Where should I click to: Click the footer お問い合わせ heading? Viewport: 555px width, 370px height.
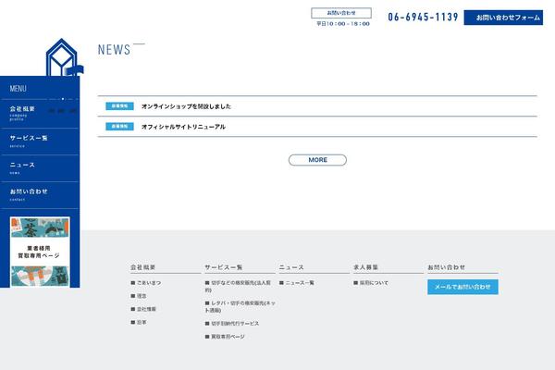point(446,267)
